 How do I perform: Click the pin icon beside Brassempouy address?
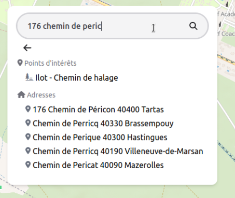(x=28, y=123)
